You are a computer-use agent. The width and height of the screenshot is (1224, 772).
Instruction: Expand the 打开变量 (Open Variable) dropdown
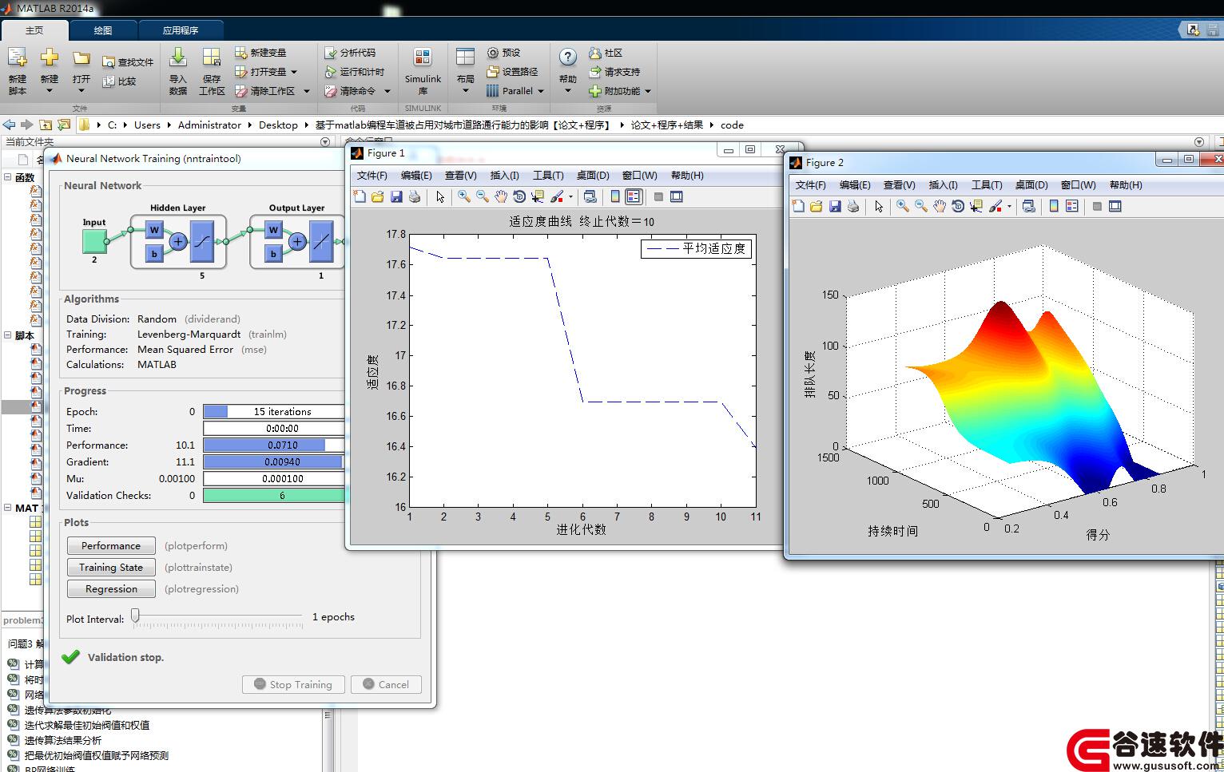[294, 72]
